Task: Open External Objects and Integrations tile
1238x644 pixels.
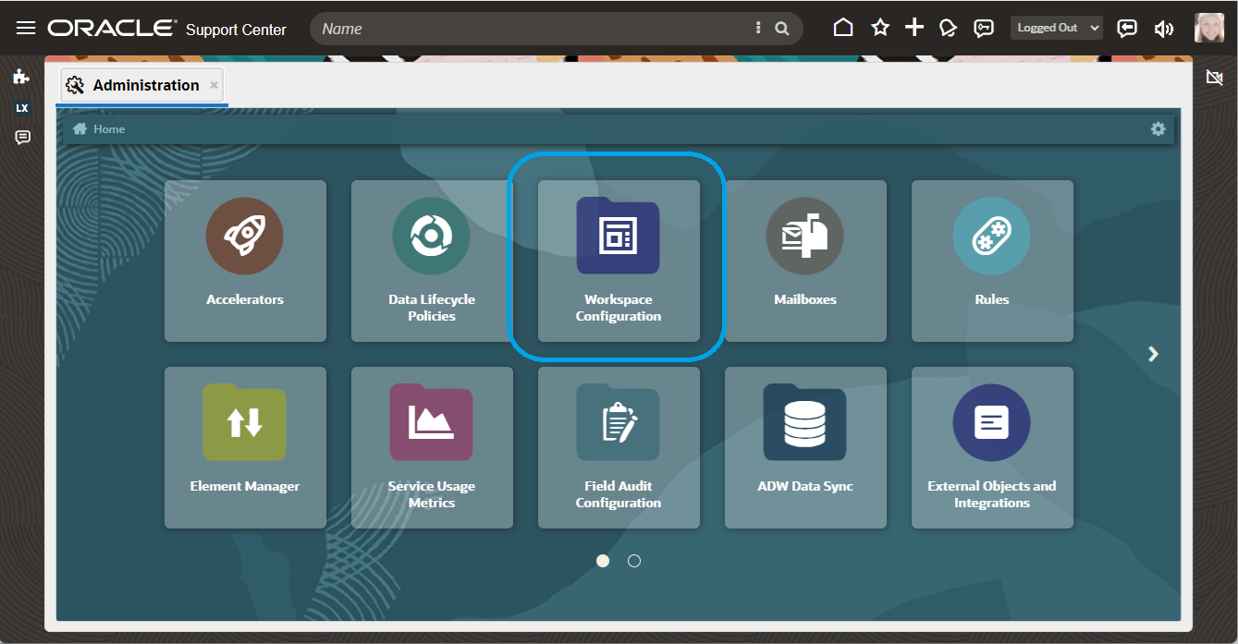Action: [992, 448]
